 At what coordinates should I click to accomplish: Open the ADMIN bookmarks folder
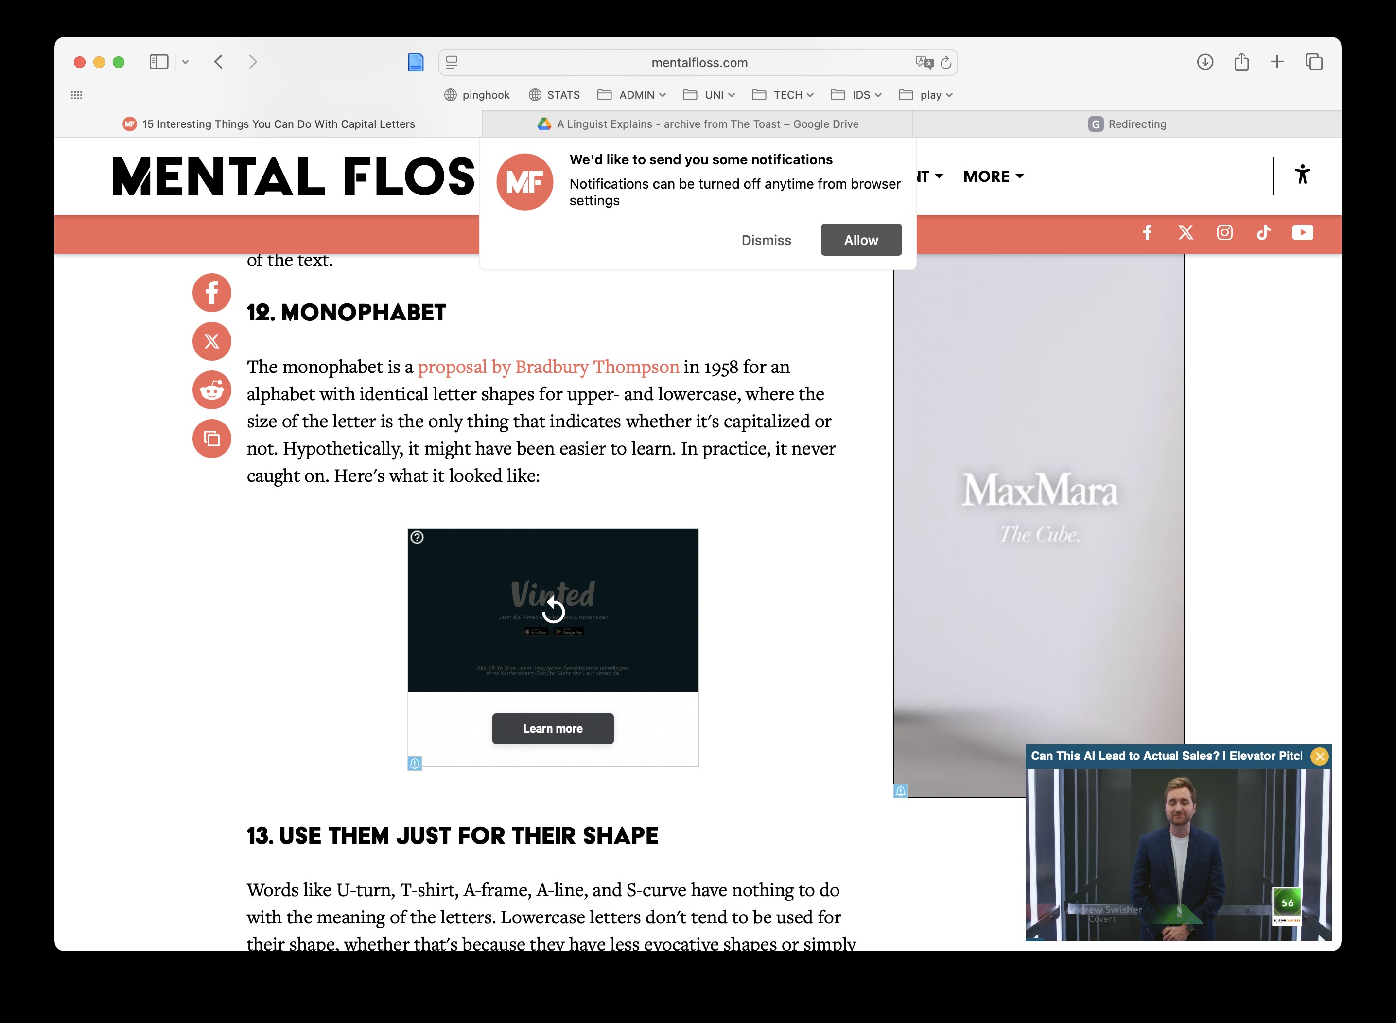[632, 95]
